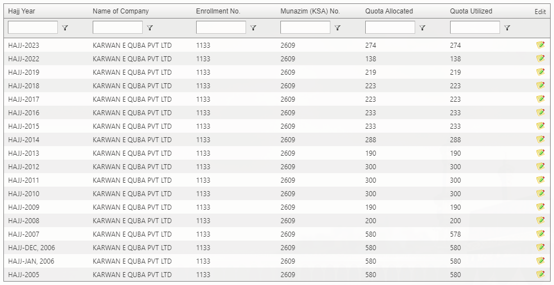Screen dimensions: 554x285
Task: Click edit icon on HAJJ-2007 row
Action: tap(540, 234)
